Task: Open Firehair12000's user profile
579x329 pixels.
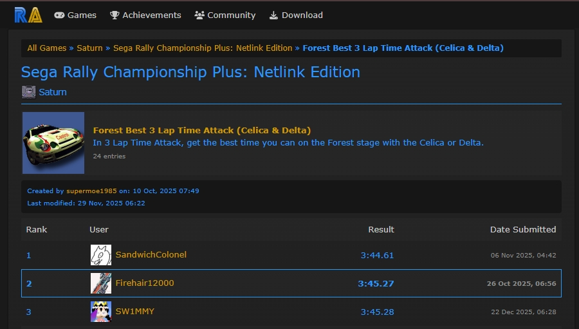Action: click(145, 283)
